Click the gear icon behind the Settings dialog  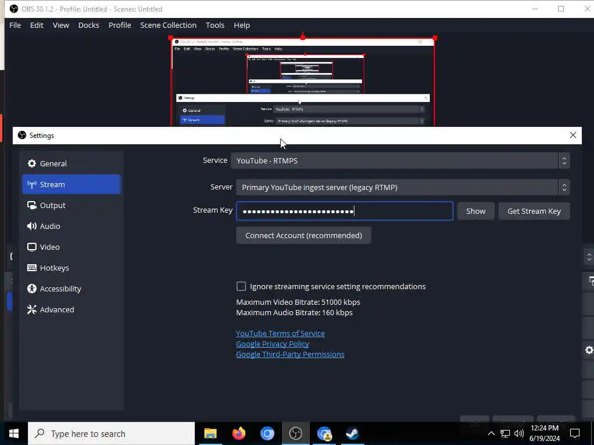[589, 350]
